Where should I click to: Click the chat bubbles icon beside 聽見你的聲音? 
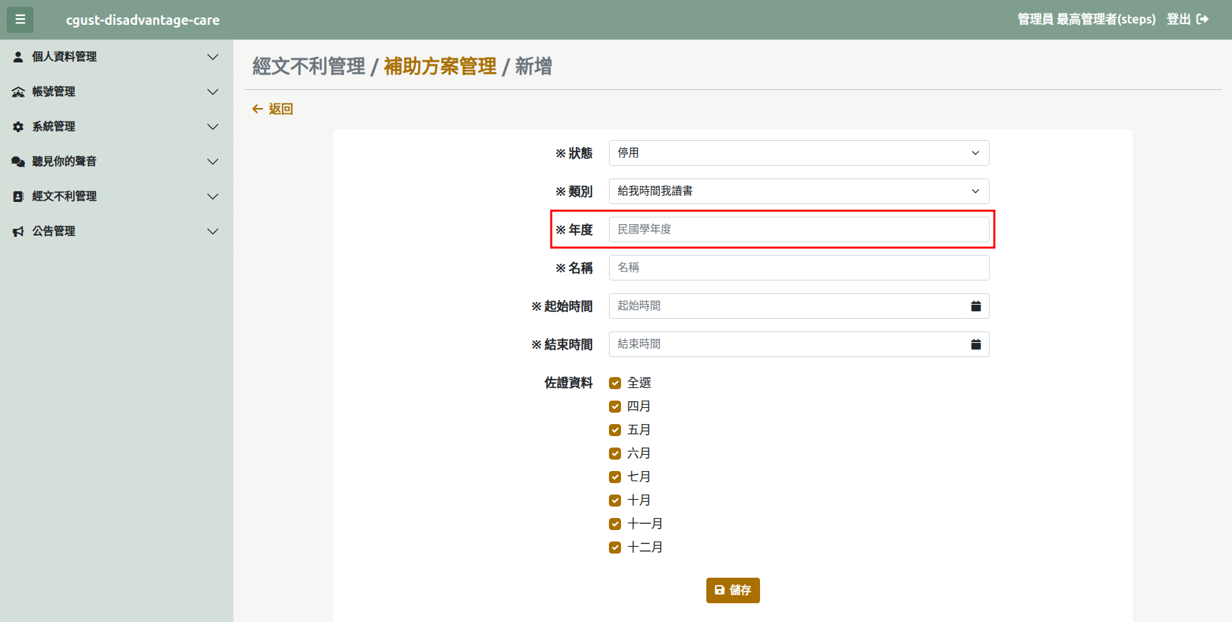pyautogui.click(x=18, y=162)
